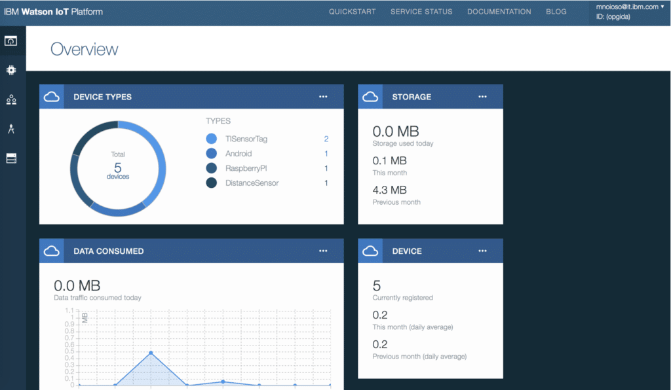
Task: Click the cloud icon on Data Consumed card
Action: coord(52,251)
